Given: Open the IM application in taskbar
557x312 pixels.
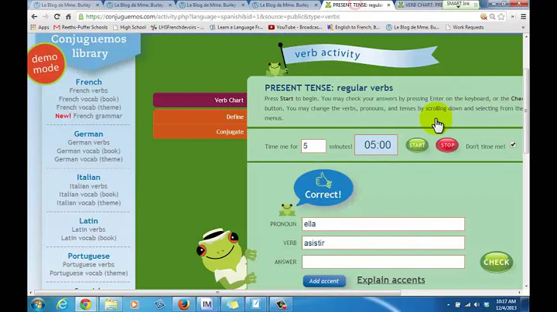Looking at the screenshot, I should [x=207, y=304].
